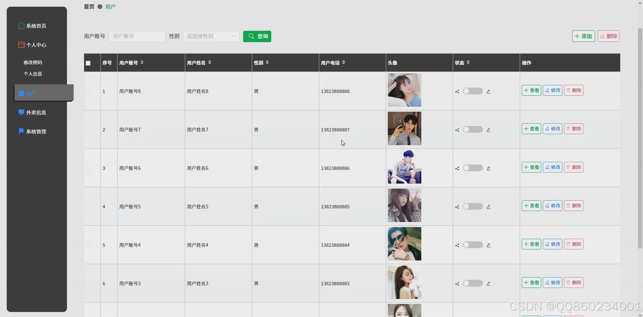The image size is (643, 317).
Task: Sort by 用户账号 column arrows
Action: pos(142,62)
